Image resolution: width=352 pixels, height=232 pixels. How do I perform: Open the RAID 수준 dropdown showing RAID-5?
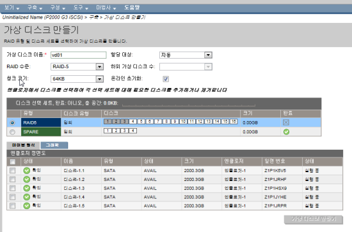pyautogui.click(x=77, y=67)
